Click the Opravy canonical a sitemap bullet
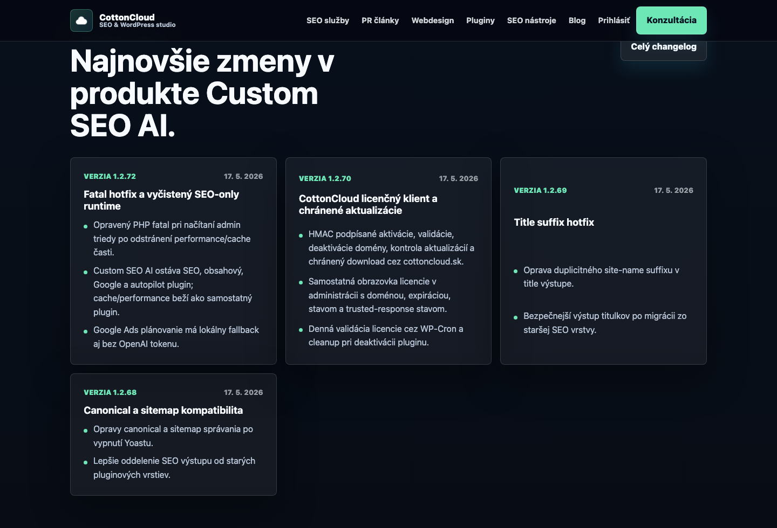This screenshot has width=777, height=528. pos(173,436)
